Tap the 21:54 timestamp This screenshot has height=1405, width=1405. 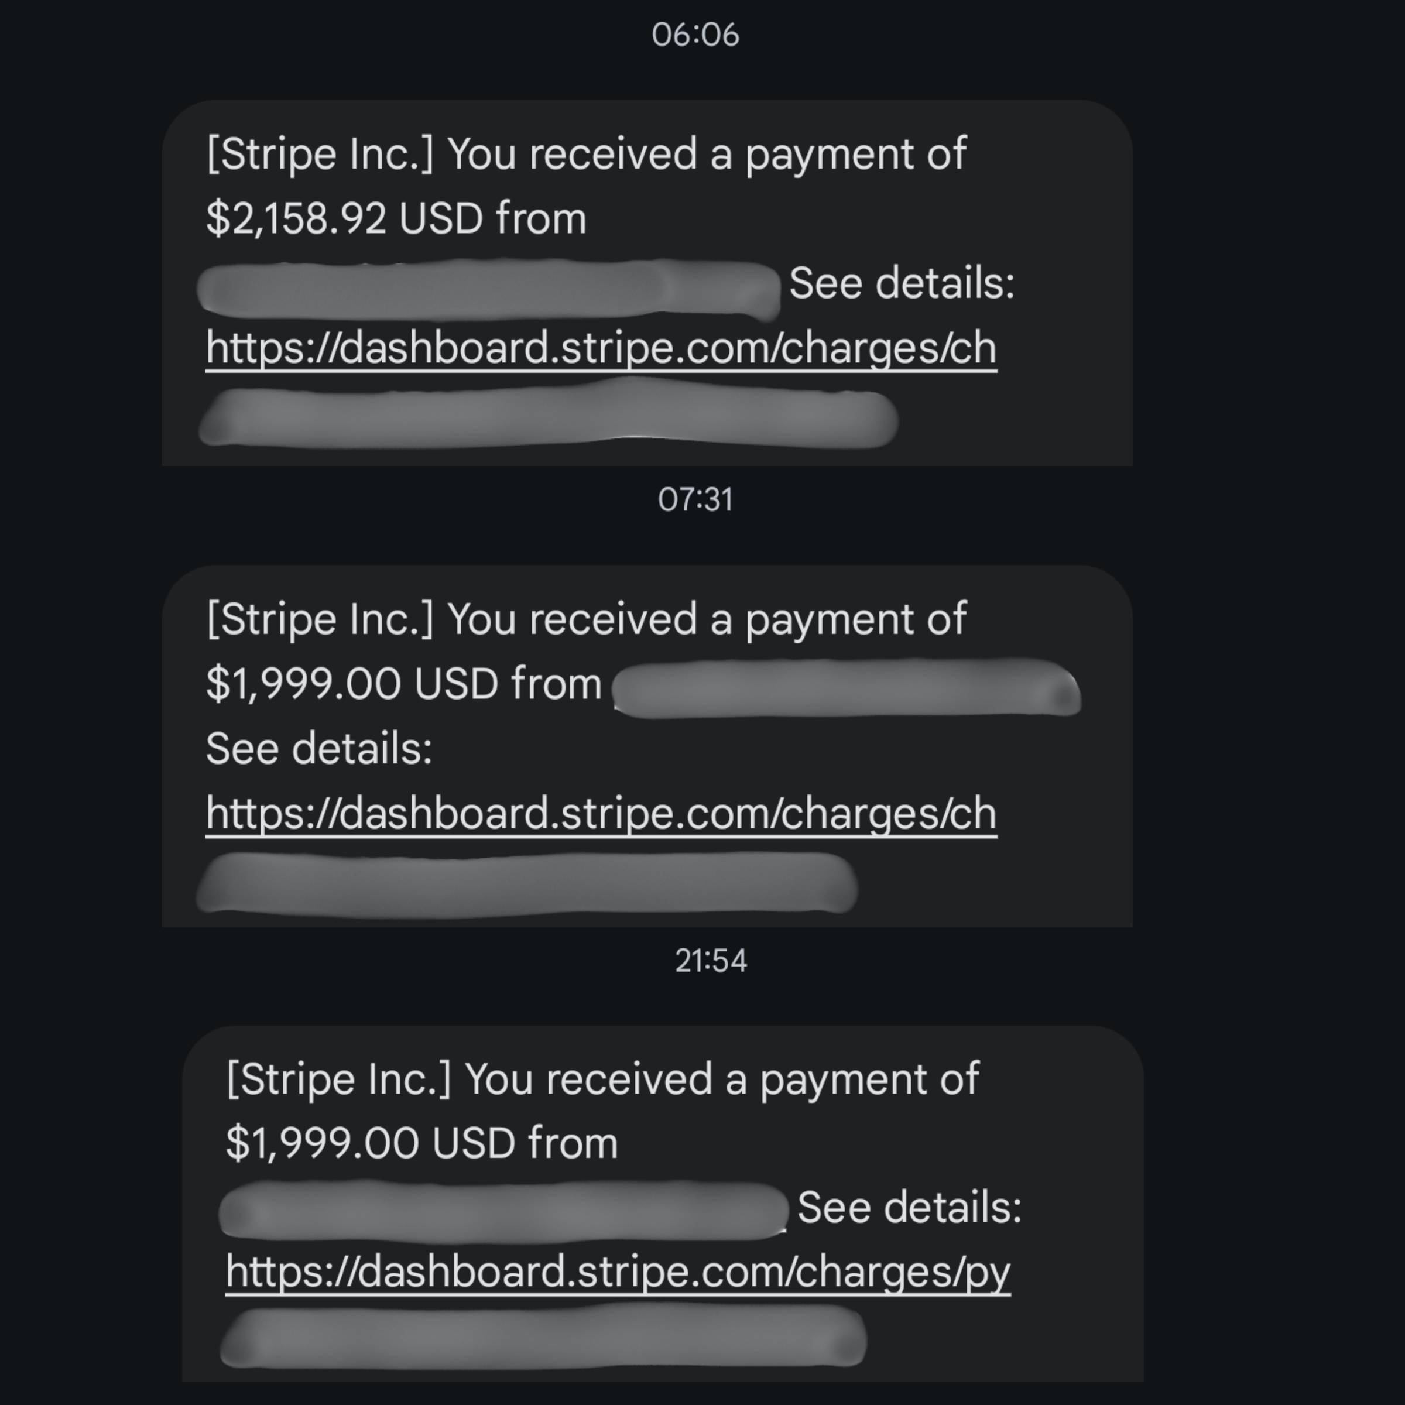tap(711, 961)
